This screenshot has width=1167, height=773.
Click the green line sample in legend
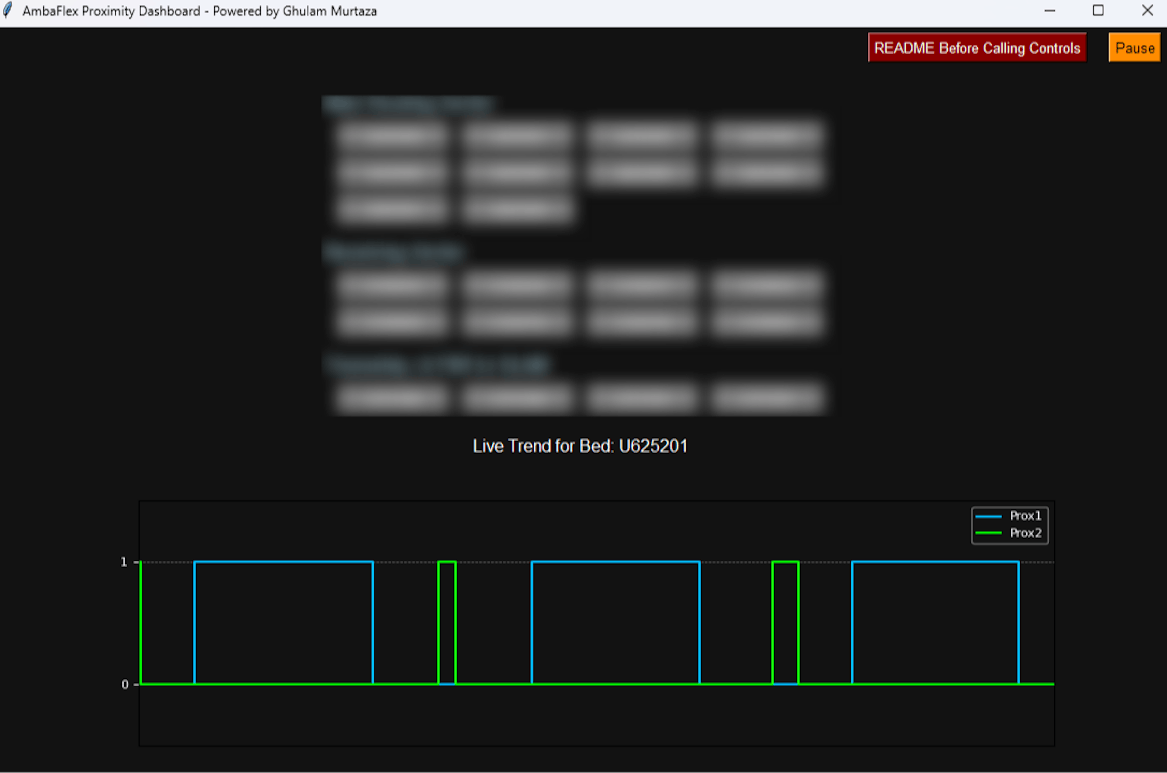(988, 533)
